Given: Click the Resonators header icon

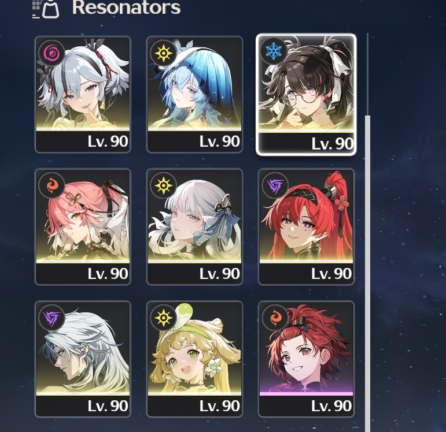Looking at the screenshot, I should [x=46, y=9].
